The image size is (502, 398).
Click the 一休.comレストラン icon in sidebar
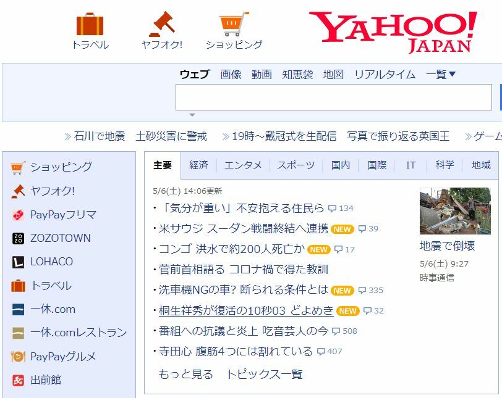18,333
